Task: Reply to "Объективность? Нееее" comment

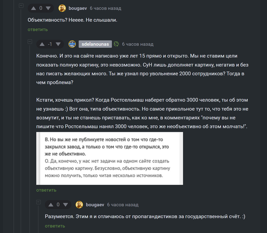Action: tap(38, 29)
